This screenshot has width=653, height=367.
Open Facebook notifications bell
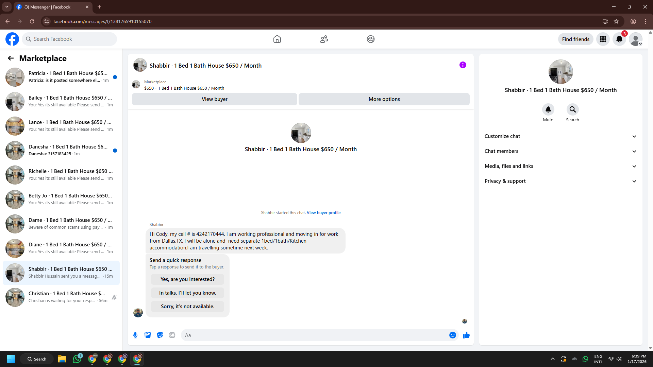[619, 39]
